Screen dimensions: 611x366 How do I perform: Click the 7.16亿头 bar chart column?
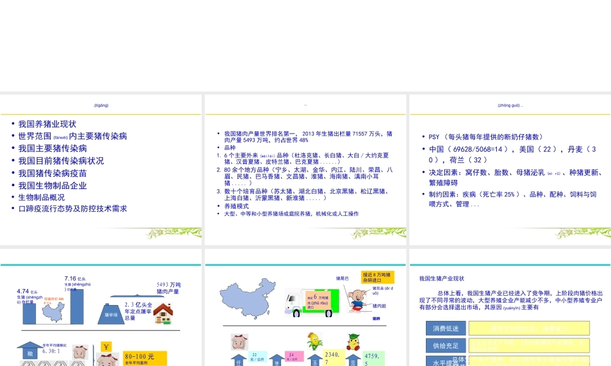77,308
